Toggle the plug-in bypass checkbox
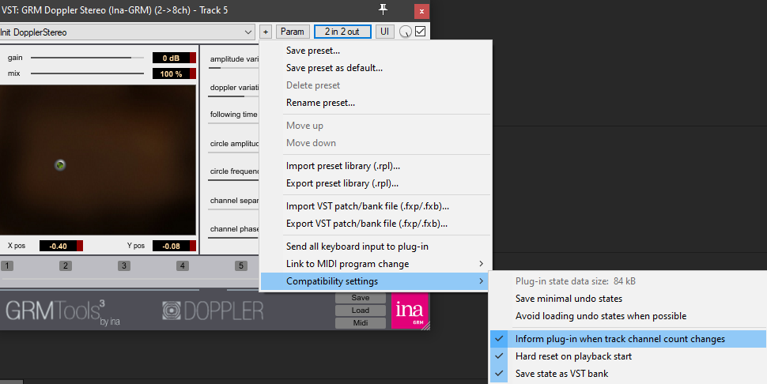767x384 pixels. pos(421,32)
